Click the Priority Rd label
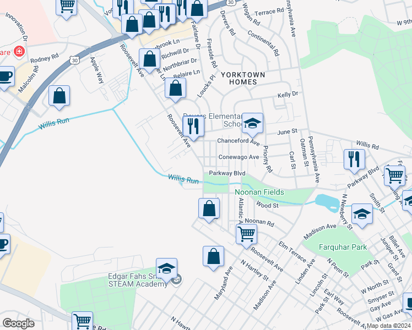This screenshot has width=412, height=330. click(x=268, y=159)
